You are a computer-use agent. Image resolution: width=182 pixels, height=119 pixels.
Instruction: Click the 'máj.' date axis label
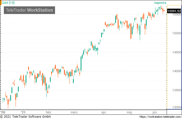coord(130,112)
